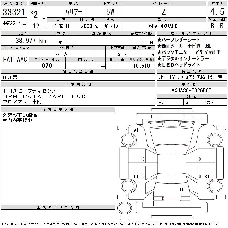Click the registration year R2
Screen dimensions: 228x228
click(34, 14)
